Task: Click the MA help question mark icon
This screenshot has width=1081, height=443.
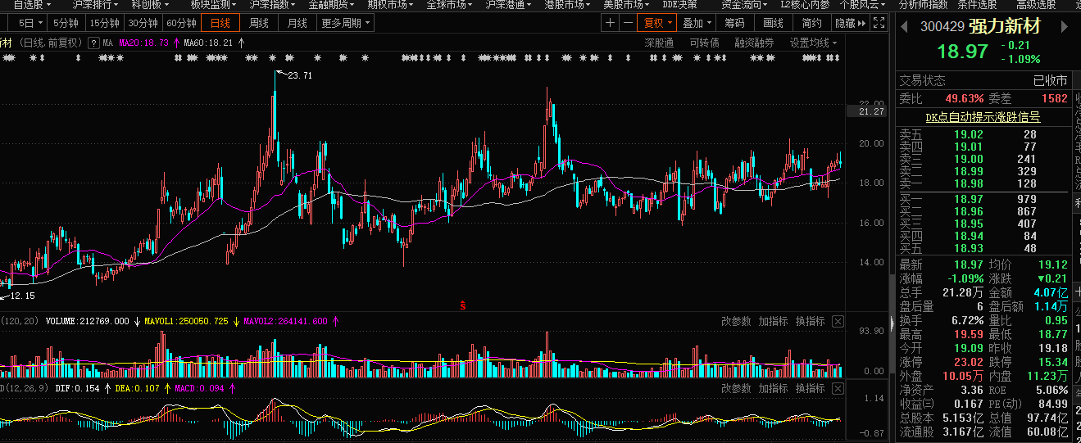Action: tap(93, 43)
